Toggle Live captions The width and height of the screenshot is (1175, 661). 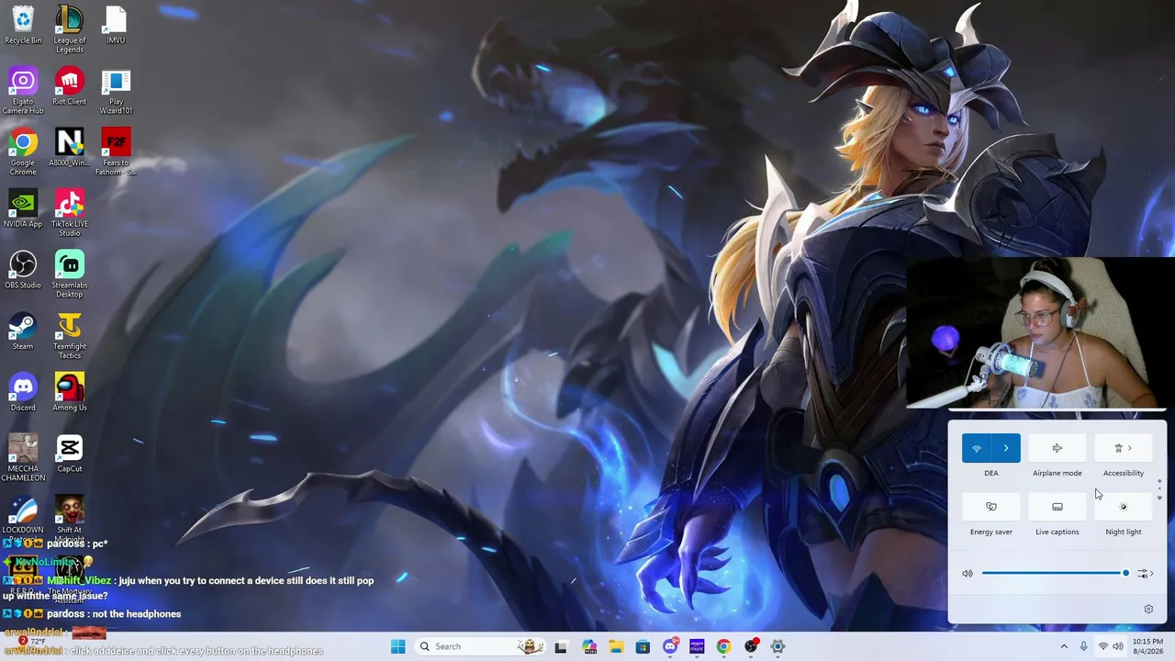1057,507
